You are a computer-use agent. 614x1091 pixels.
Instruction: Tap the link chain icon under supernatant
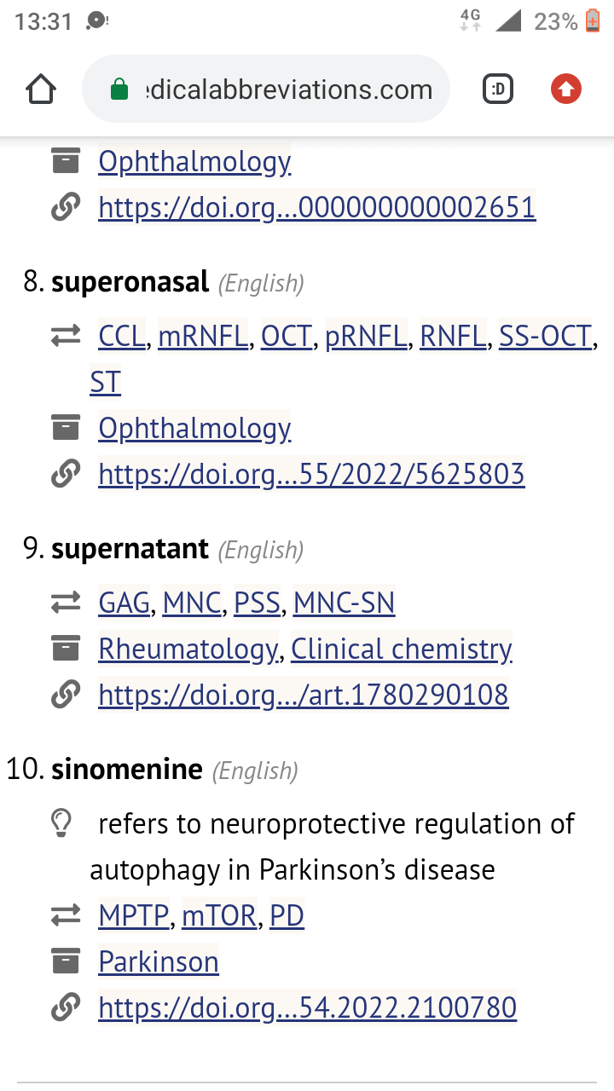click(x=65, y=696)
